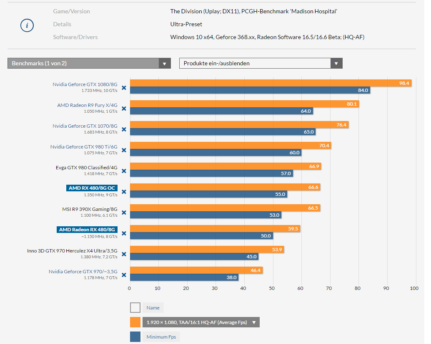Screen dimensions: 431x344
Task: Remove Nvidia Geforce GTX 980 Ti/6G with its X
Action: (x=124, y=150)
